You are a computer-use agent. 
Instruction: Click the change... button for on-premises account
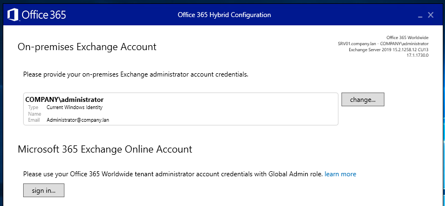coord(363,100)
